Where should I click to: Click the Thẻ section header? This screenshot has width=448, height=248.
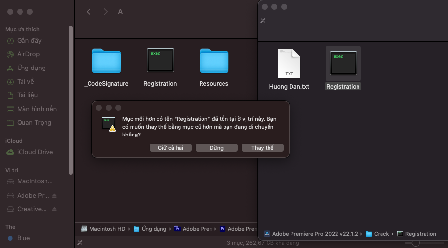point(10,227)
